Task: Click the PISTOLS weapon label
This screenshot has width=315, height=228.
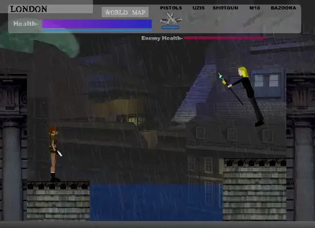Action: pyautogui.click(x=171, y=8)
